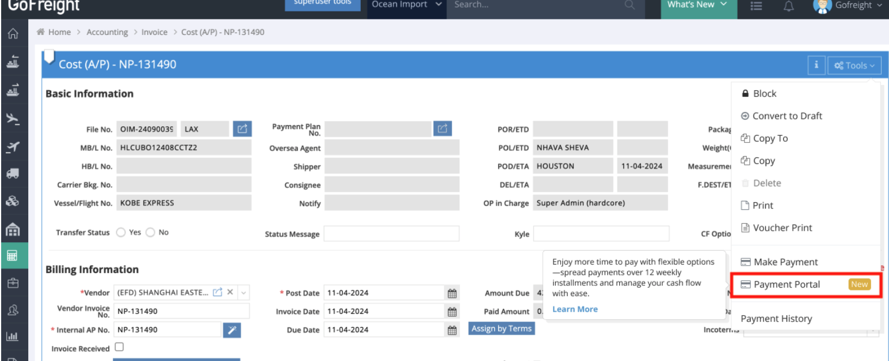Screen dimensions: 889x361
Task: Expand the Tools dropdown menu
Action: click(854, 66)
